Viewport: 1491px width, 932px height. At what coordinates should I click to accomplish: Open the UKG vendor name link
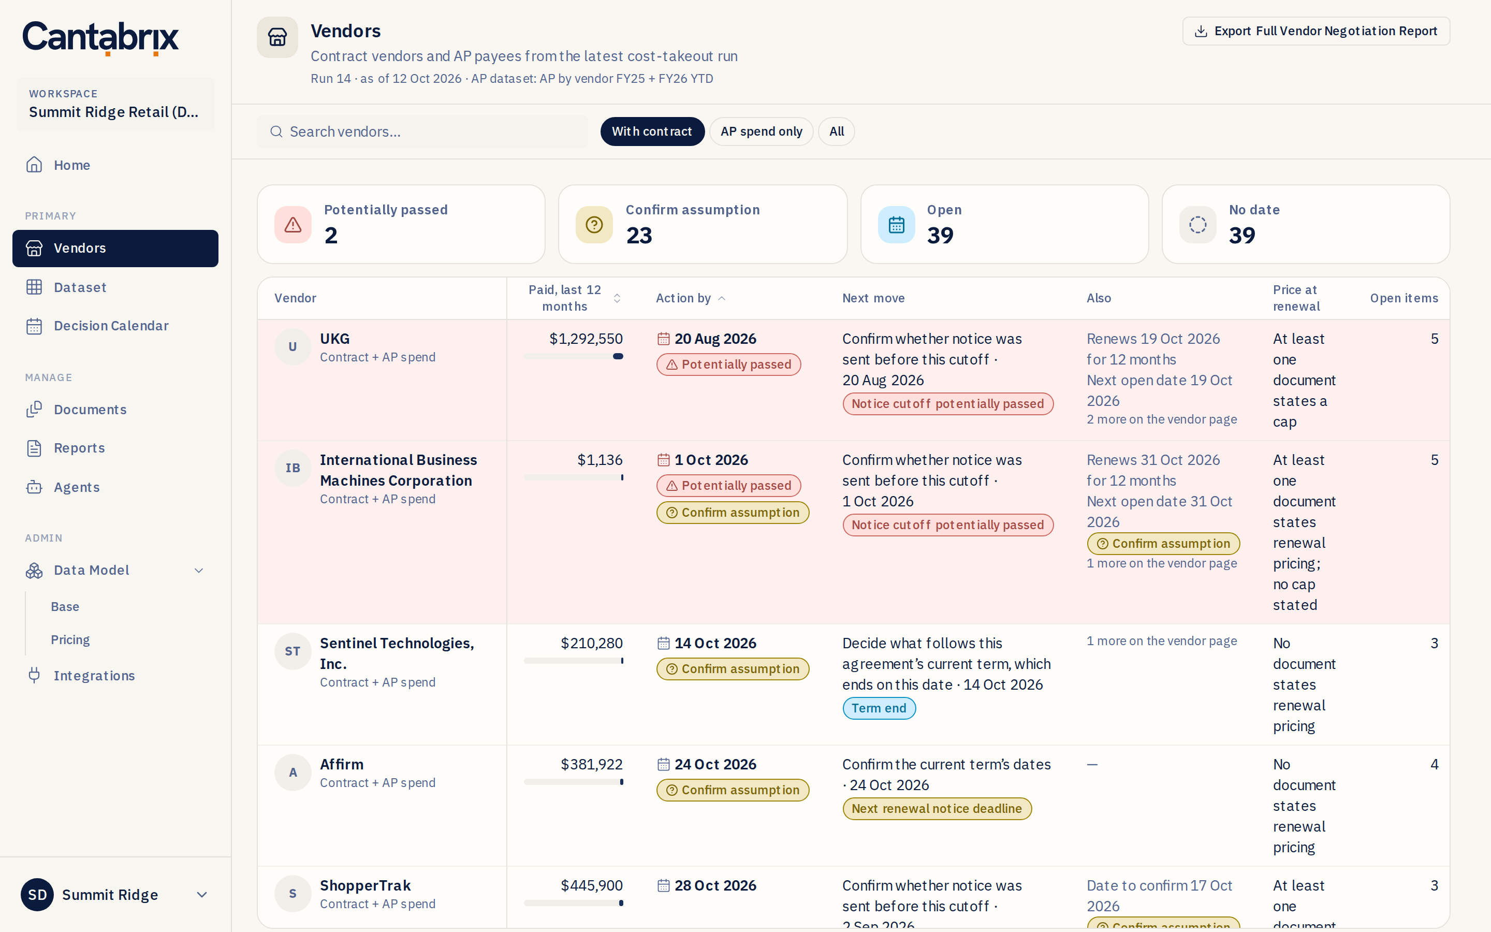pos(334,339)
